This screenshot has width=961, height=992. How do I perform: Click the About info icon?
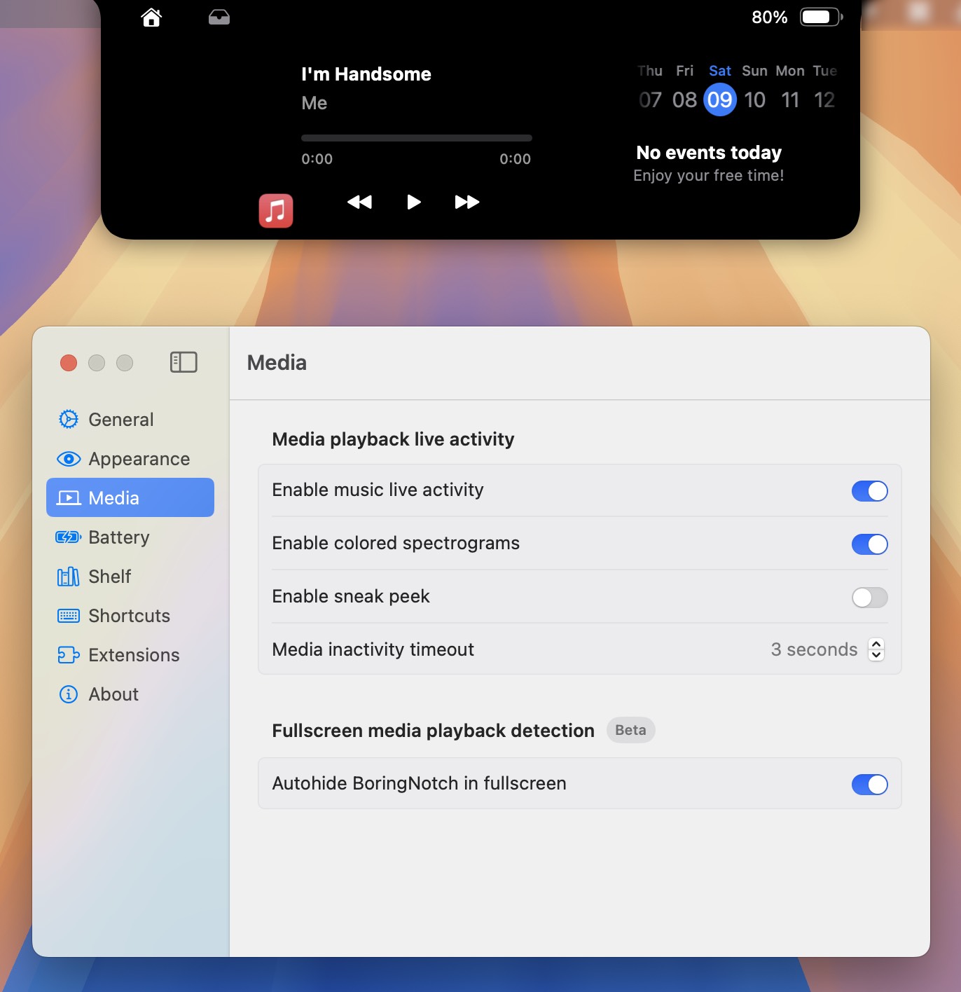[x=67, y=694]
